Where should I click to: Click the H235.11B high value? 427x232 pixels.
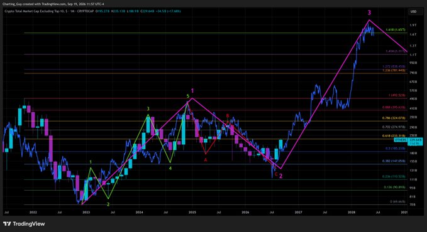click(x=118, y=11)
